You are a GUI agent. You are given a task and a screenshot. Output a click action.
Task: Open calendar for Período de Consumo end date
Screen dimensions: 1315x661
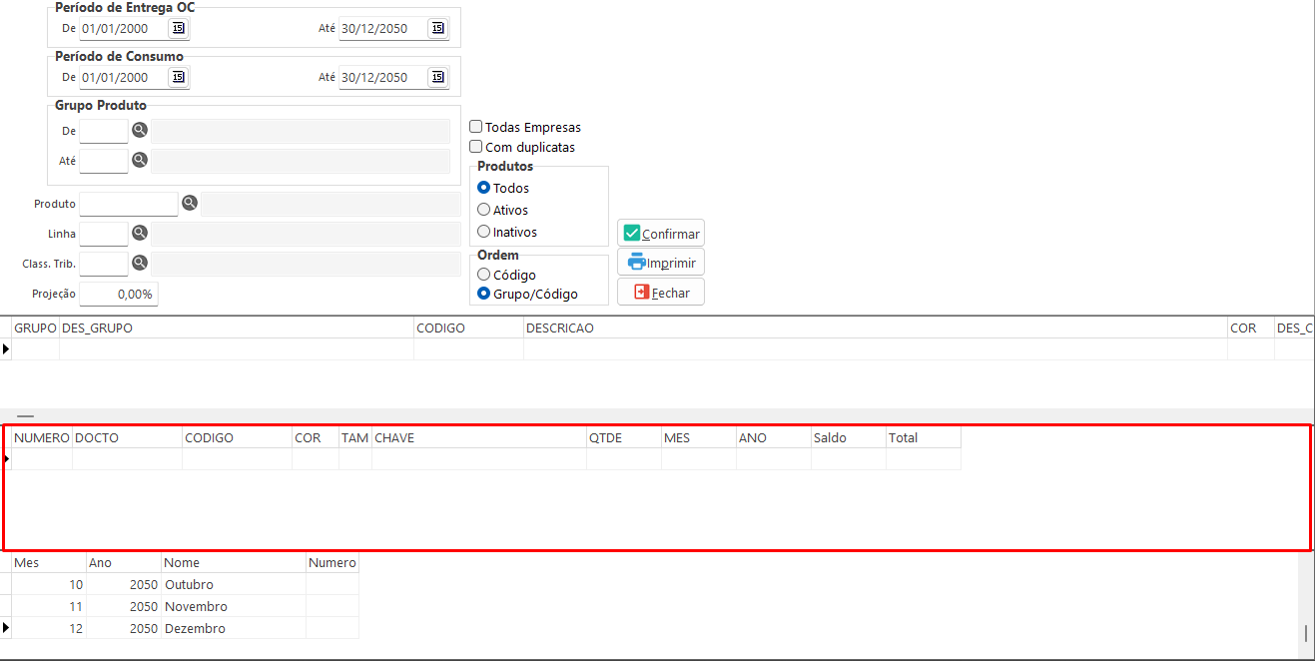click(437, 77)
